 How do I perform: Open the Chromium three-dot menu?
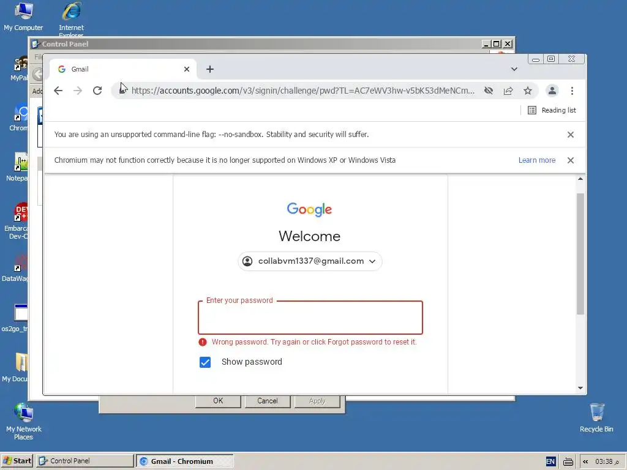(572, 91)
